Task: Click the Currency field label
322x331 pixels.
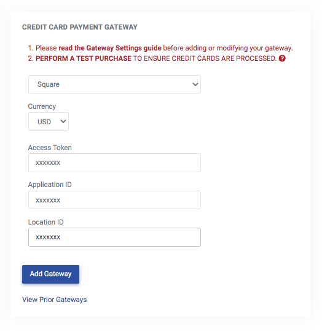Action: click(x=42, y=106)
